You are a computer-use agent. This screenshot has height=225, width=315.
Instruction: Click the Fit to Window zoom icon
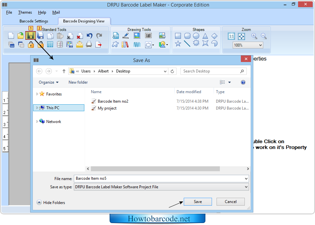(x=241, y=36)
